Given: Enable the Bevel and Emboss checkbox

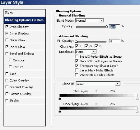Looking at the screenshot, I should (x=7, y=54).
